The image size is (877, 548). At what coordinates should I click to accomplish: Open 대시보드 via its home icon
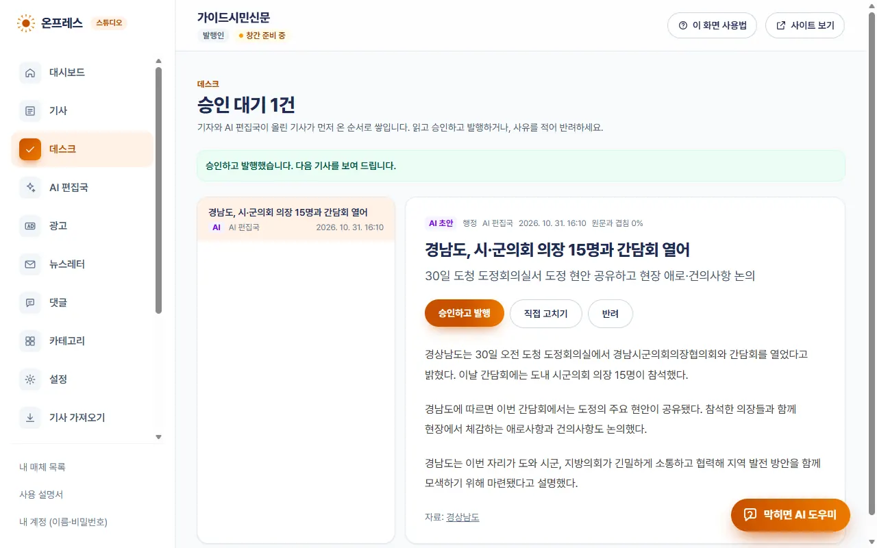tap(30, 73)
